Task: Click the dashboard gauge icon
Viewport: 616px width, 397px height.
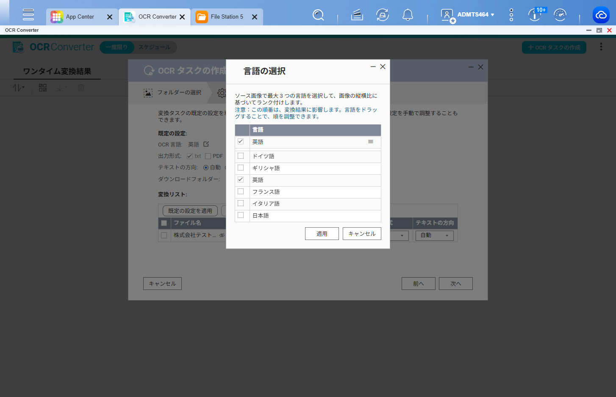Action: click(x=560, y=15)
